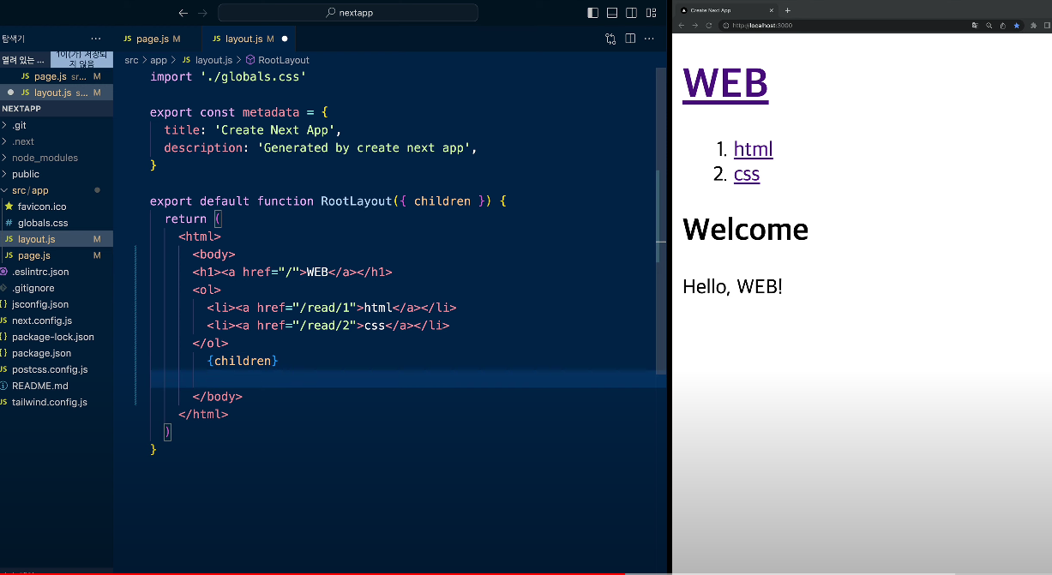
Task: Toggle the secondary side bar layout icon
Action: tap(632, 13)
